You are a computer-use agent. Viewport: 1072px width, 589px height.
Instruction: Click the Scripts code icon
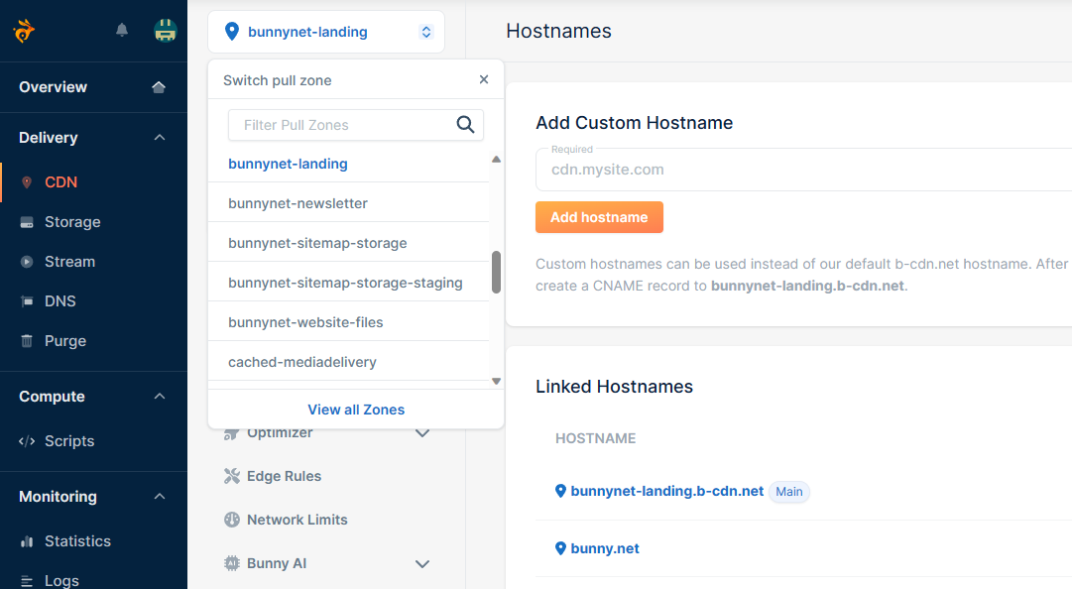tap(27, 441)
